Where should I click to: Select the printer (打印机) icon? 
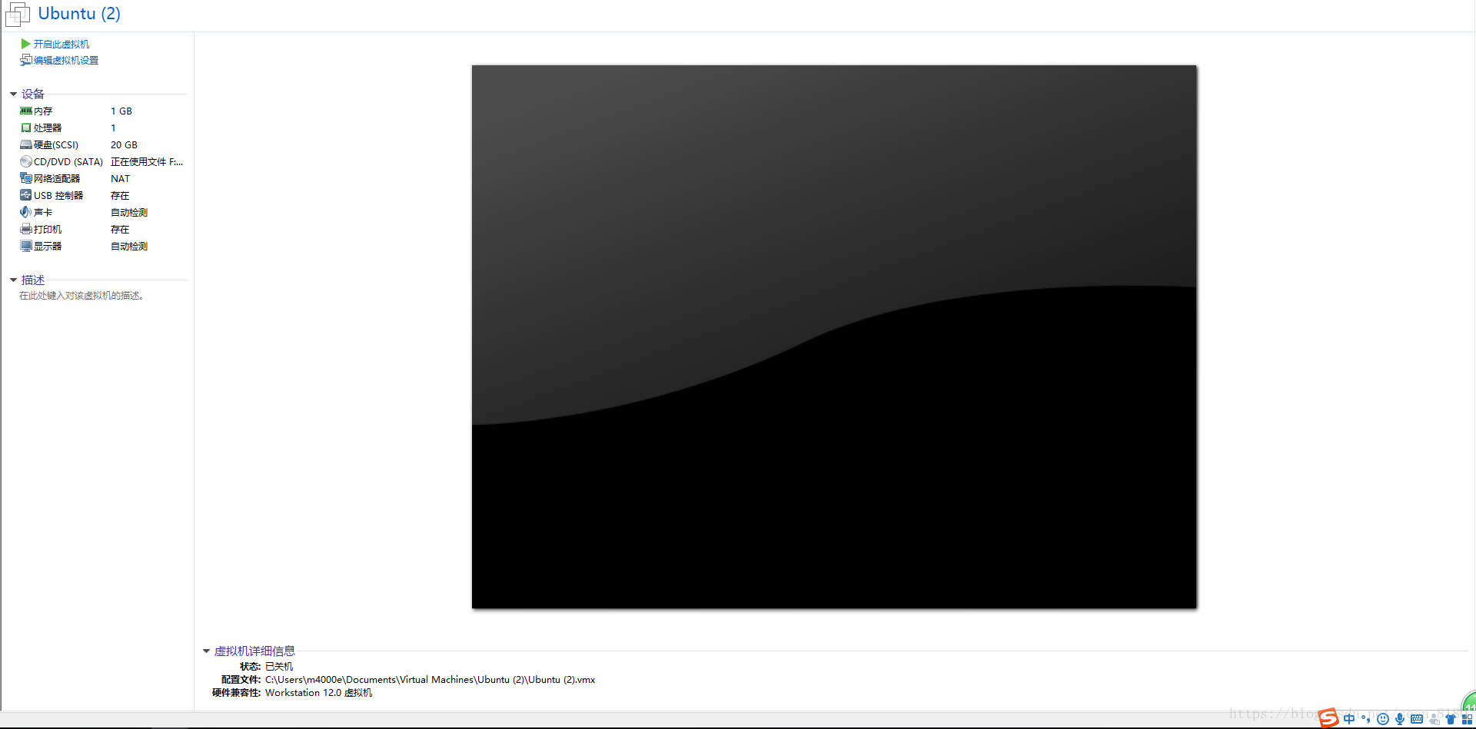26,229
